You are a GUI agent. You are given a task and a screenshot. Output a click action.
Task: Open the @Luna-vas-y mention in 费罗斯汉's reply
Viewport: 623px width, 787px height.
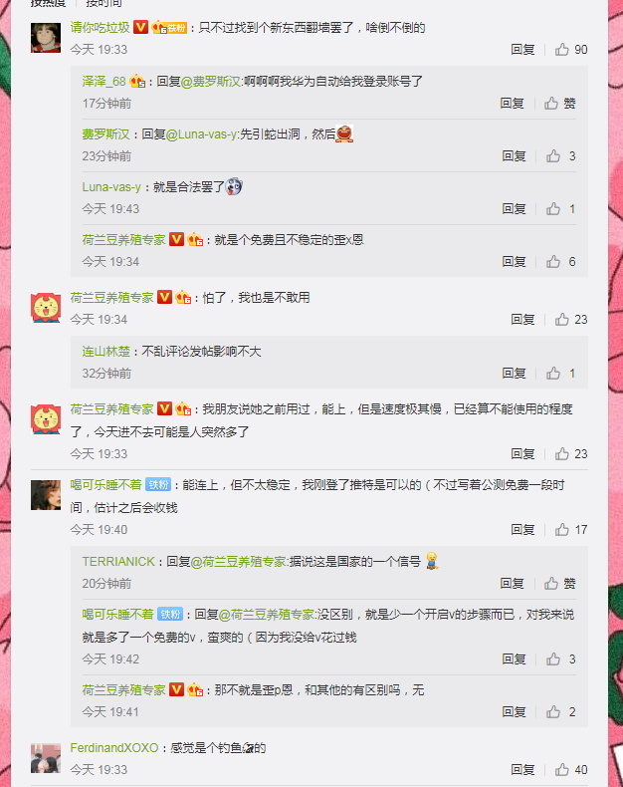click(x=201, y=134)
